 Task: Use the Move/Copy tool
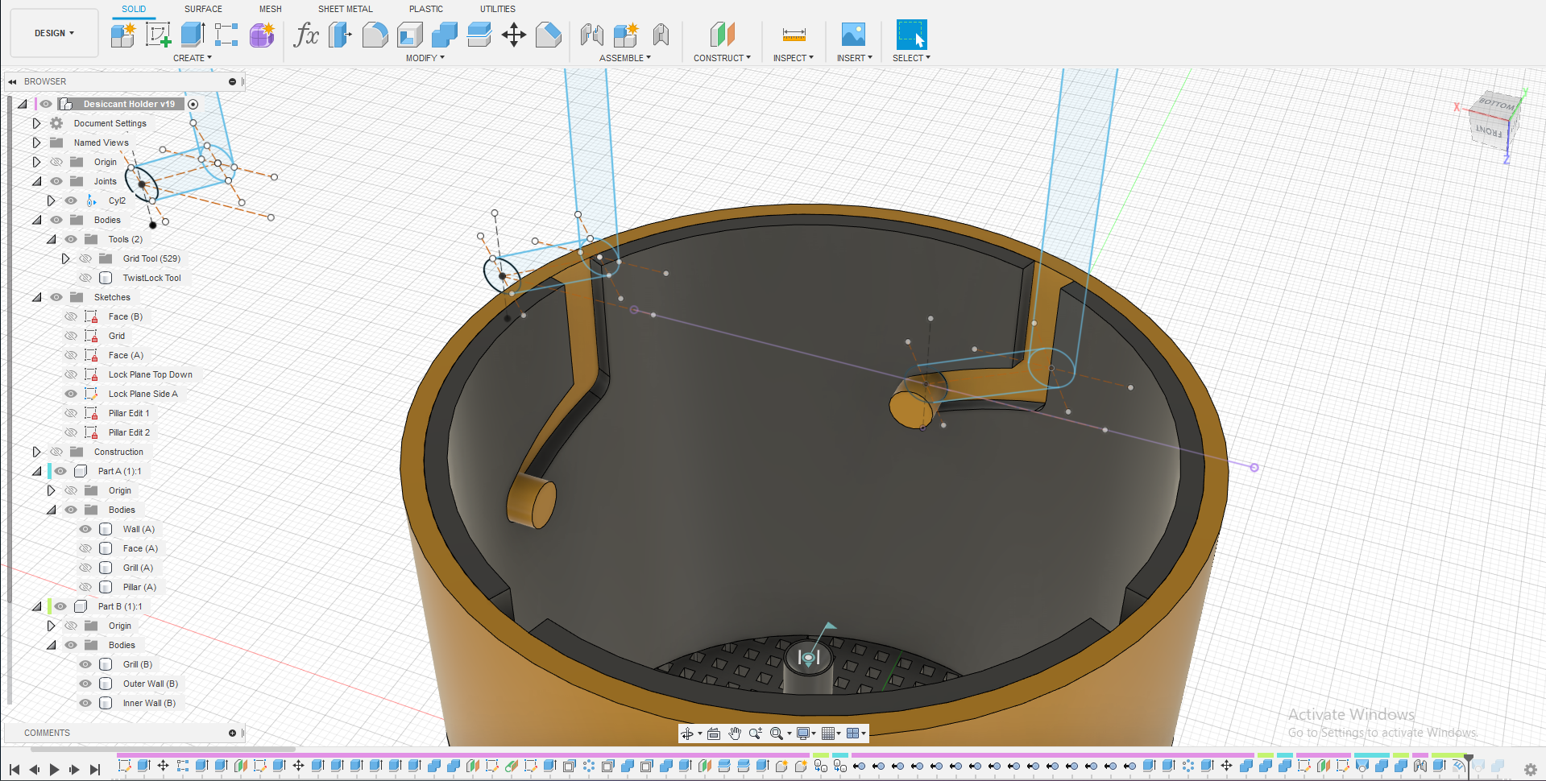[514, 35]
